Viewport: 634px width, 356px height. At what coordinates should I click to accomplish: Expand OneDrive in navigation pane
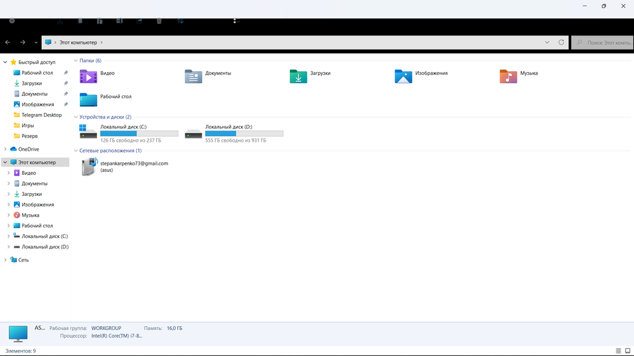5,149
